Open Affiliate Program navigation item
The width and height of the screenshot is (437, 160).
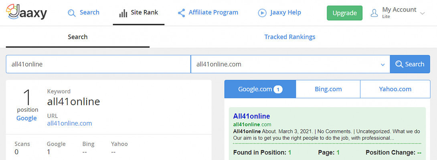click(x=208, y=13)
